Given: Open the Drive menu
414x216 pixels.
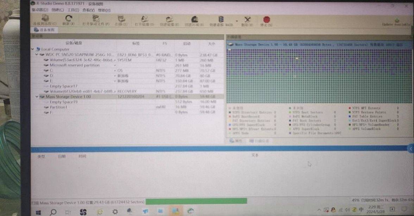Looking at the screenshot, I should point(40,10).
